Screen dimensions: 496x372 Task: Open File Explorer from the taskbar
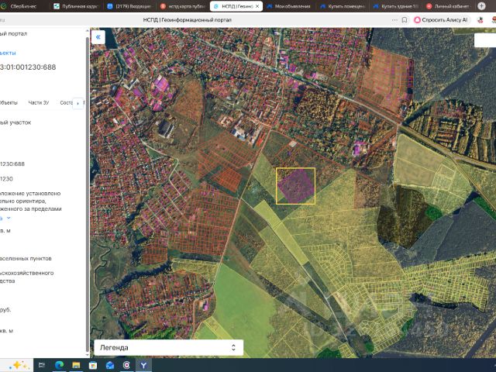click(x=76, y=365)
